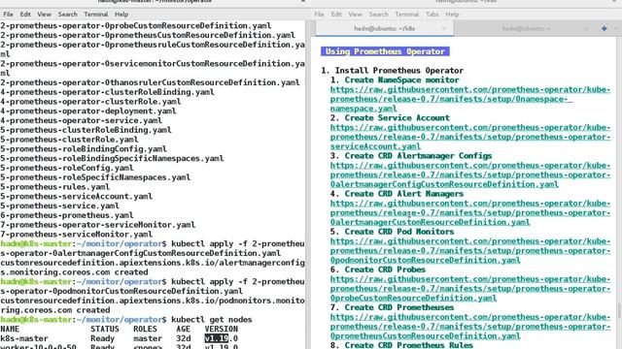Screen dimensions: 622x349
Task: Open the tab list dropdown arrow
Action: pos(616,28)
